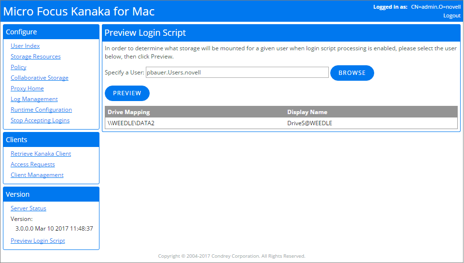Open Client Management page
The height and width of the screenshot is (263, 464).
(37, 175)
